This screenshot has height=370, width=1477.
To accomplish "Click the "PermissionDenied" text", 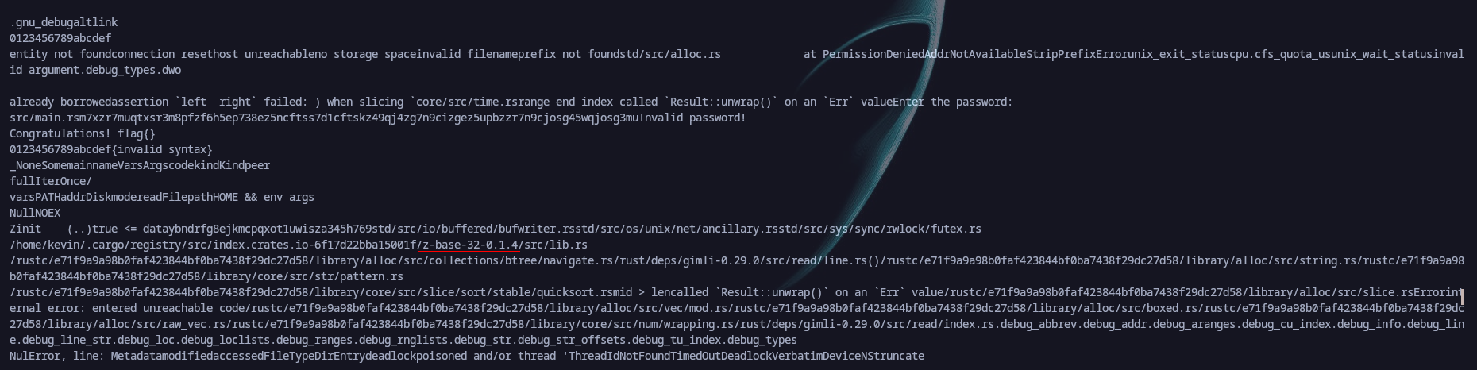I will pyautogui.click(x=873, y=54).
